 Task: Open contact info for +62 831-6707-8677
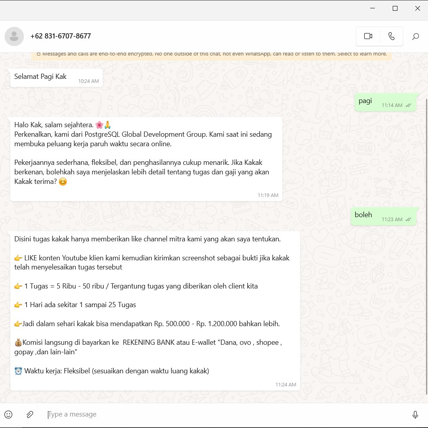pyautogui.click(x=61, y=36)
